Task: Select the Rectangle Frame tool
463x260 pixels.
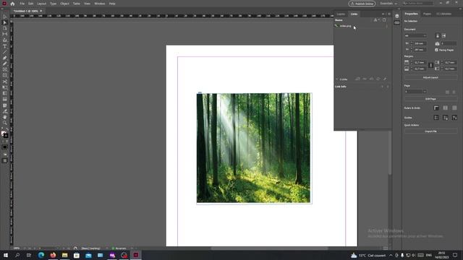Action: point(5,70)
